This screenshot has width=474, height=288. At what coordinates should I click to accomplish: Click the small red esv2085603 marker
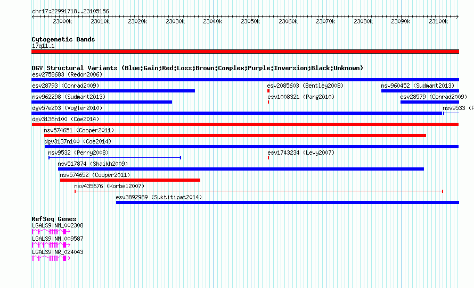[x=268, y=91]
